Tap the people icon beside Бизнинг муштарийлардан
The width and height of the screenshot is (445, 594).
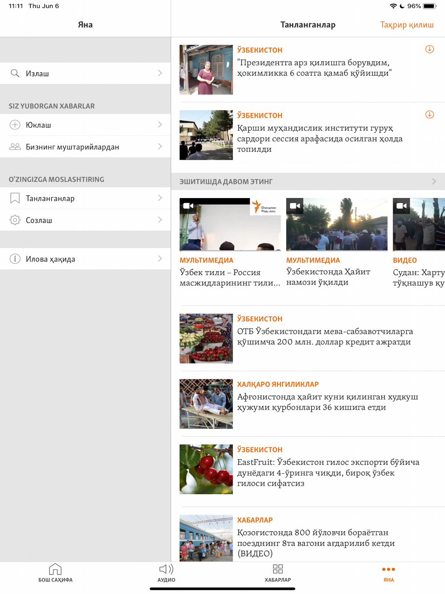pos(15,146)
